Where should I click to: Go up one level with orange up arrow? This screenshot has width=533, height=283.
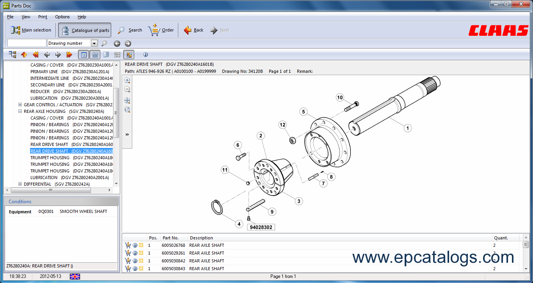[x=24, y=54]
